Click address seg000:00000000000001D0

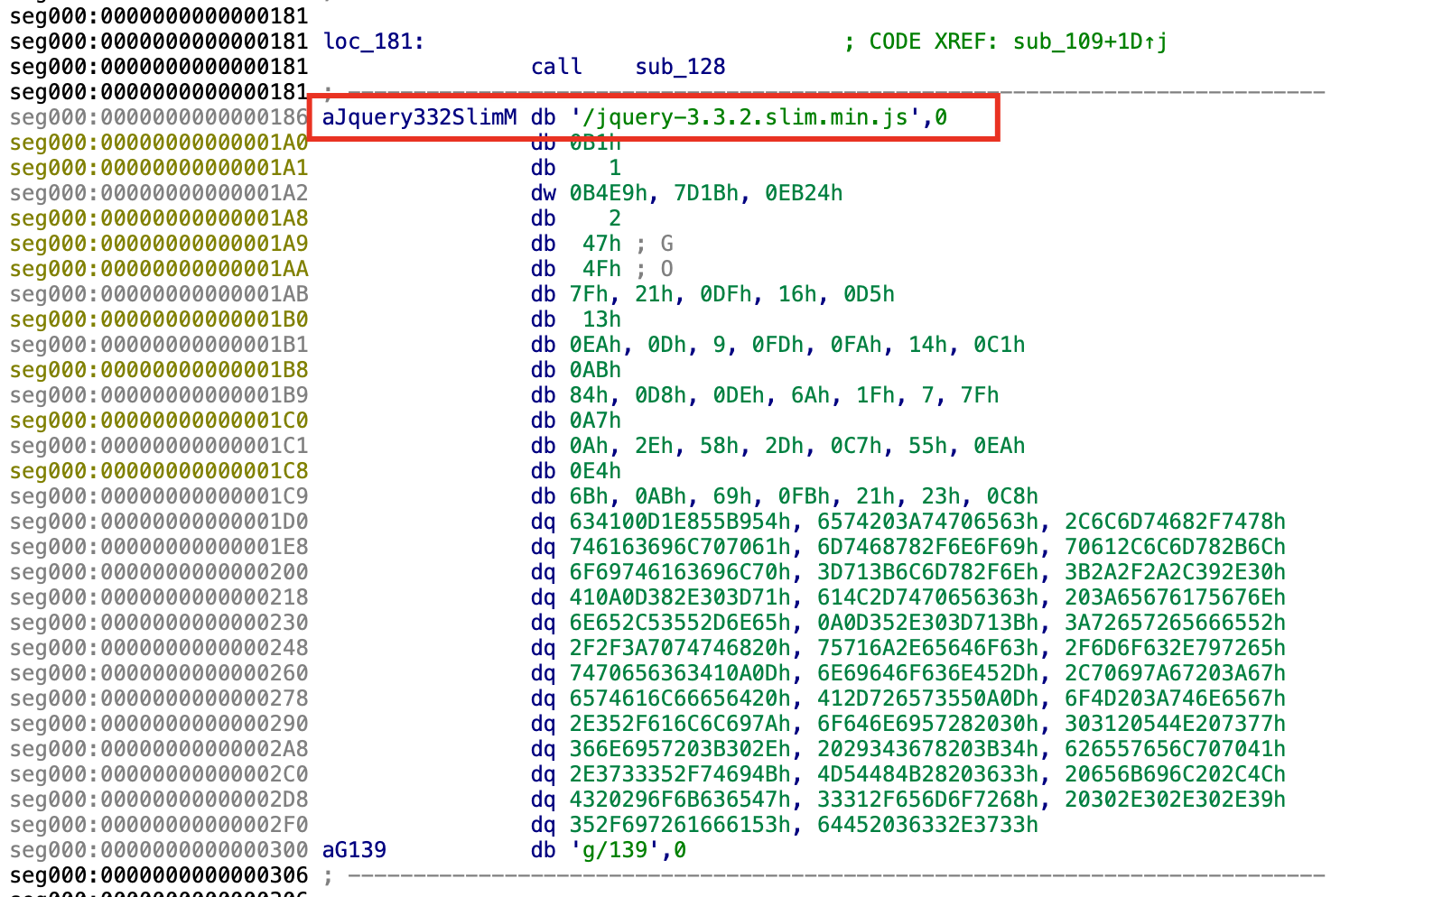tap(159, 522)
